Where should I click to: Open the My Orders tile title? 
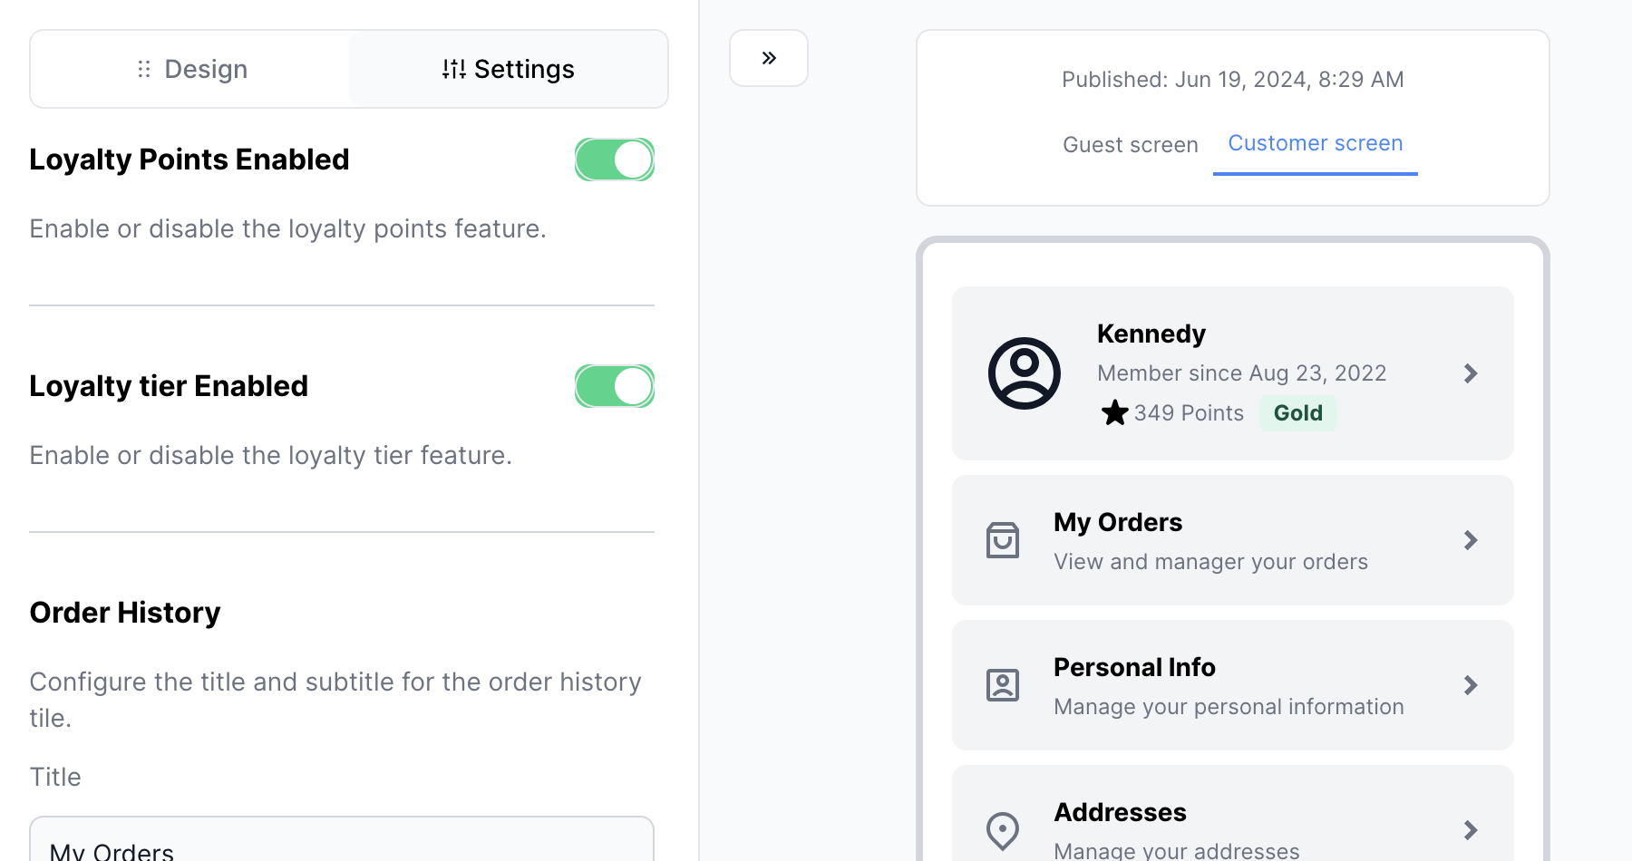[1117, 522]
